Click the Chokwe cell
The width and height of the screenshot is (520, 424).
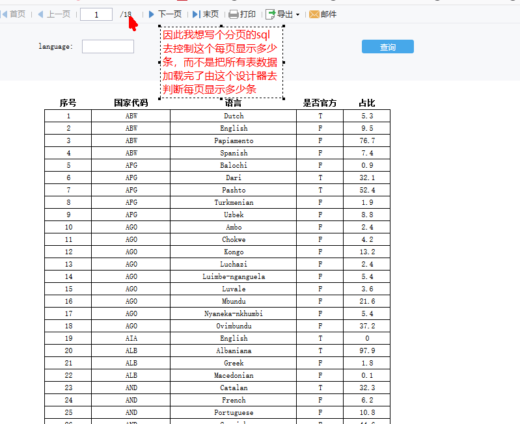[234, 239]
